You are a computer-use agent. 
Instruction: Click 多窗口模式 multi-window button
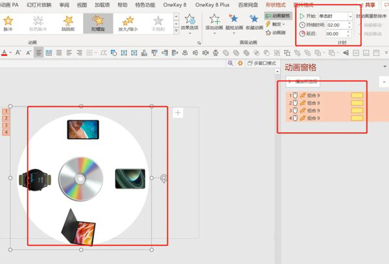(x=262, y=63)
